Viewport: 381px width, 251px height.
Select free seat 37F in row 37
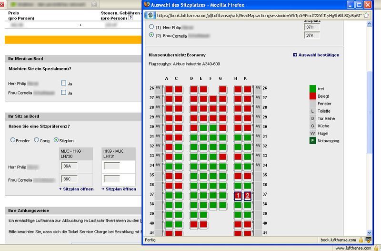[x=213, y=196]
